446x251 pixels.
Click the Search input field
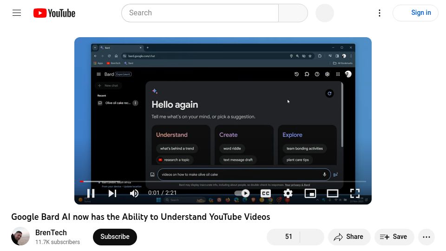(200, 13)
